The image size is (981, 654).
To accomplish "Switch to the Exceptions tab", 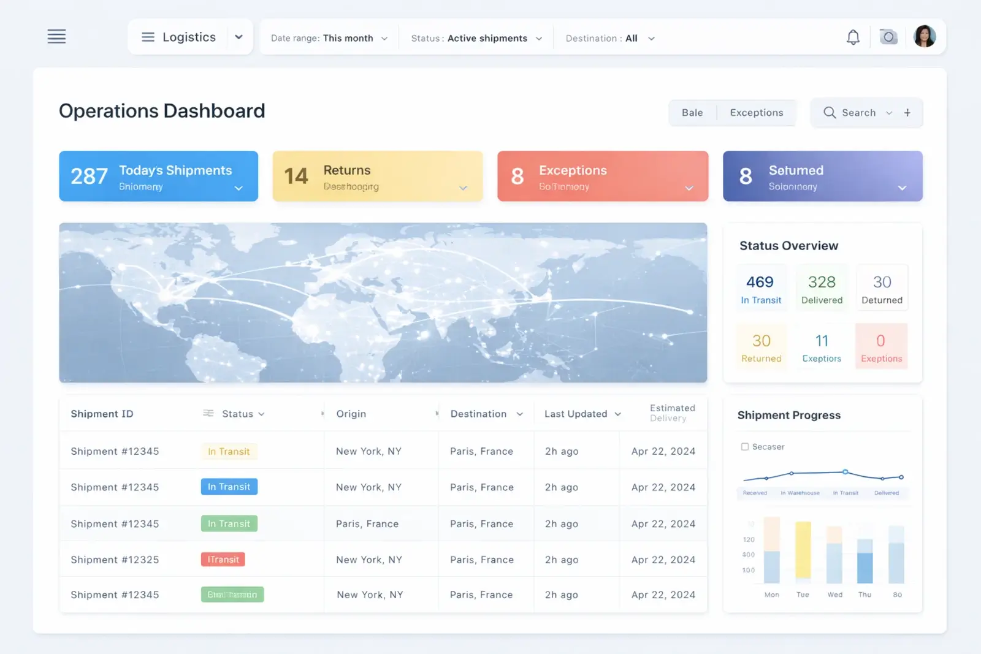I will 756,112.
